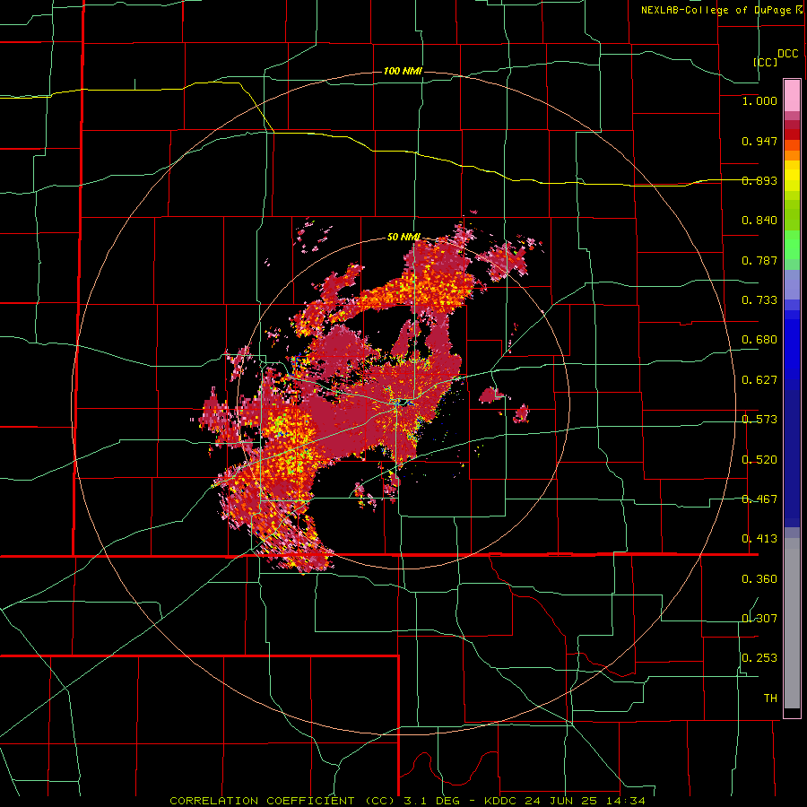The height and width of the screenshot is (807, 807).
Task: Select the 0.467 scale value
Action: 759,499
